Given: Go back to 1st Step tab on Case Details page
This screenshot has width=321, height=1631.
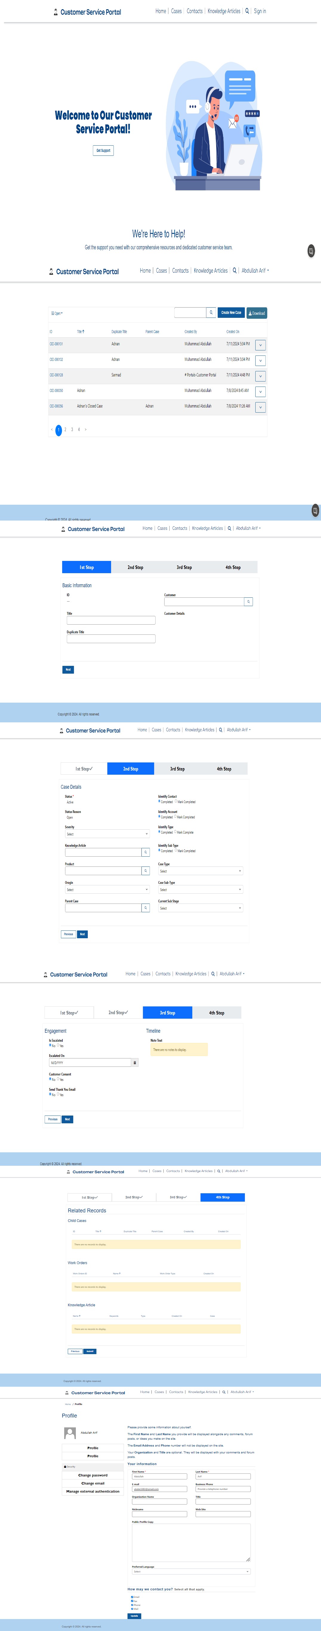Looking at the screenshot, I should point(84,769).
